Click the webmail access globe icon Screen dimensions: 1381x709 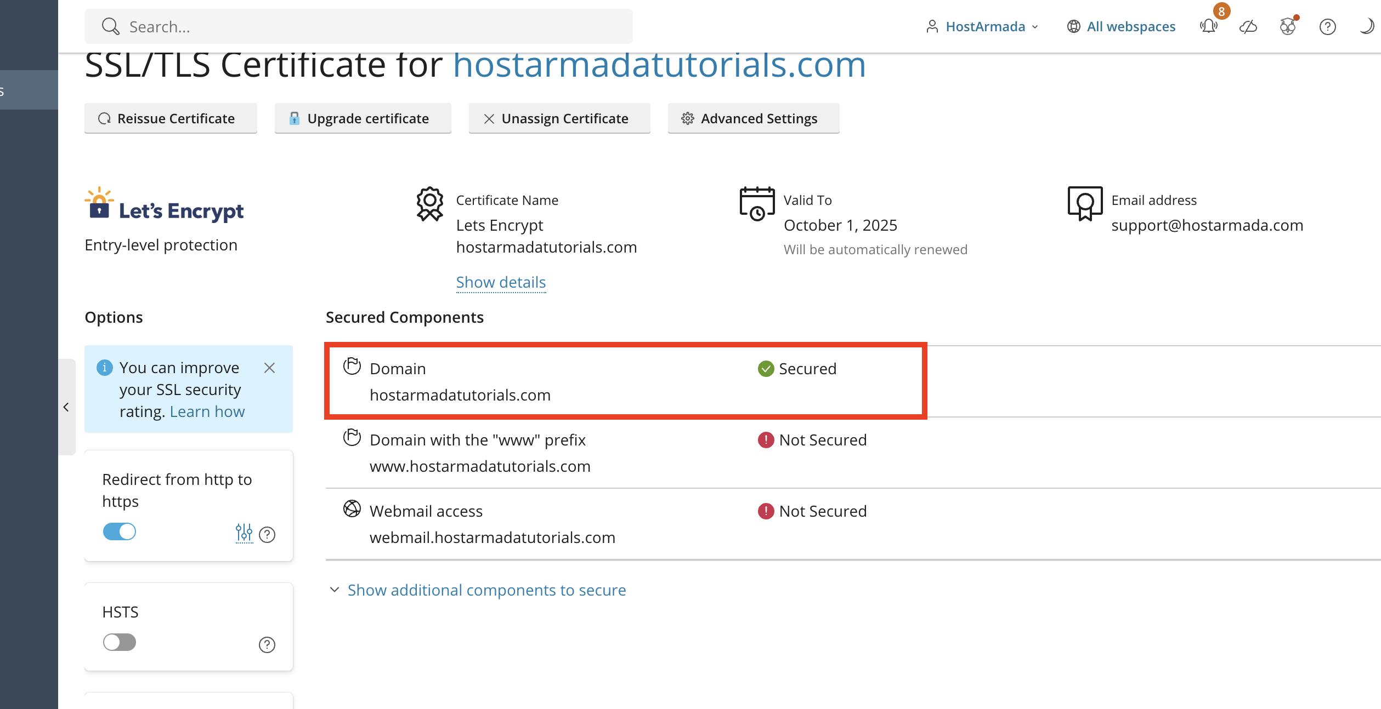[x=353, y=508]
